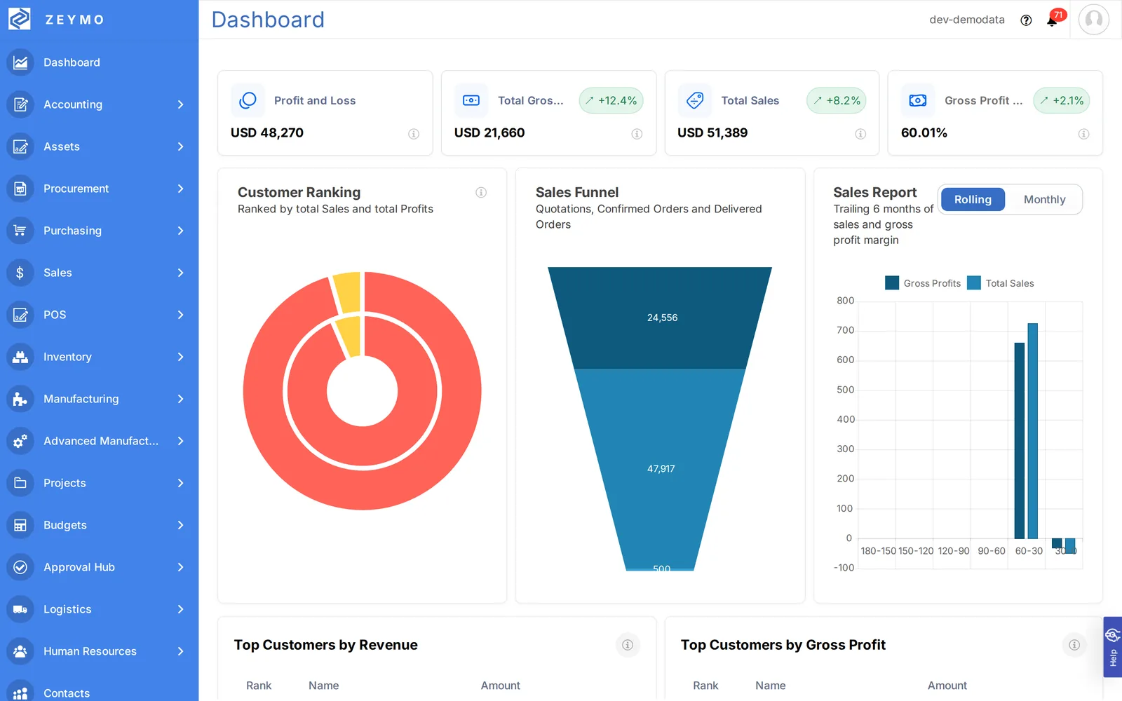Expand the Procurement menu chevron
Viewport: 1122px width, 701px height.
(x=180, y=189)
